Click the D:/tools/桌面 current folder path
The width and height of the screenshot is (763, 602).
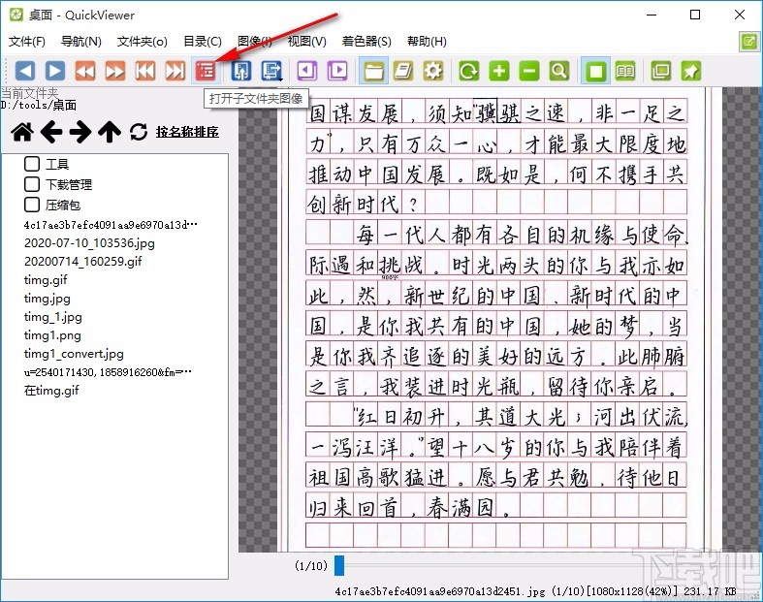tap(38, 105)
